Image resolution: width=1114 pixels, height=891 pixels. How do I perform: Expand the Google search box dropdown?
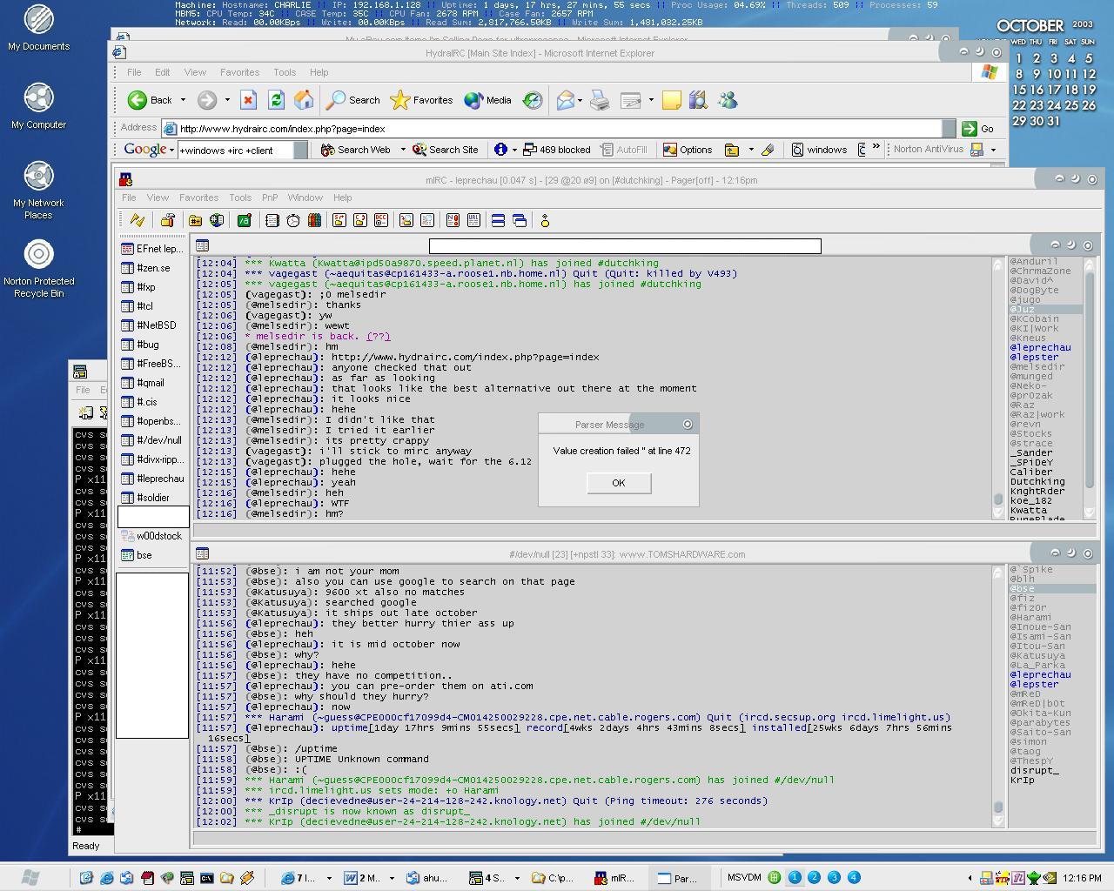300,150
